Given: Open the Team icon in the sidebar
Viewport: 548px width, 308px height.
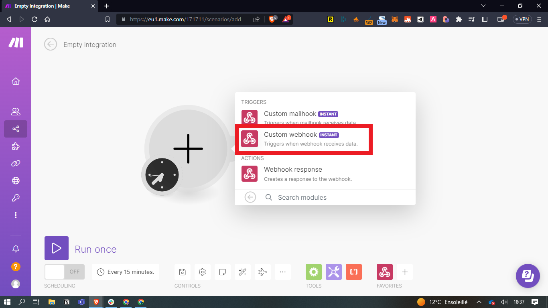Looking at the screenshot, I should tap(16, 111).
